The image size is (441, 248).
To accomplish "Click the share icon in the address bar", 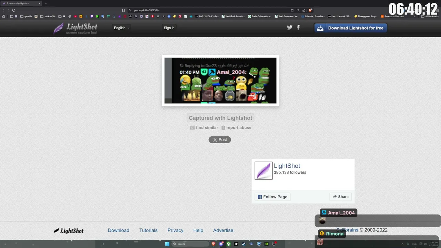I will (x=304, y=10).
